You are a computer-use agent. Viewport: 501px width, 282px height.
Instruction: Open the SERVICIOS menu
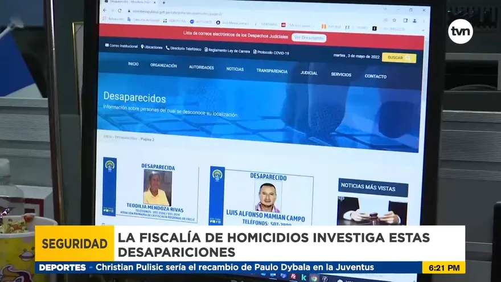(341, 75)
